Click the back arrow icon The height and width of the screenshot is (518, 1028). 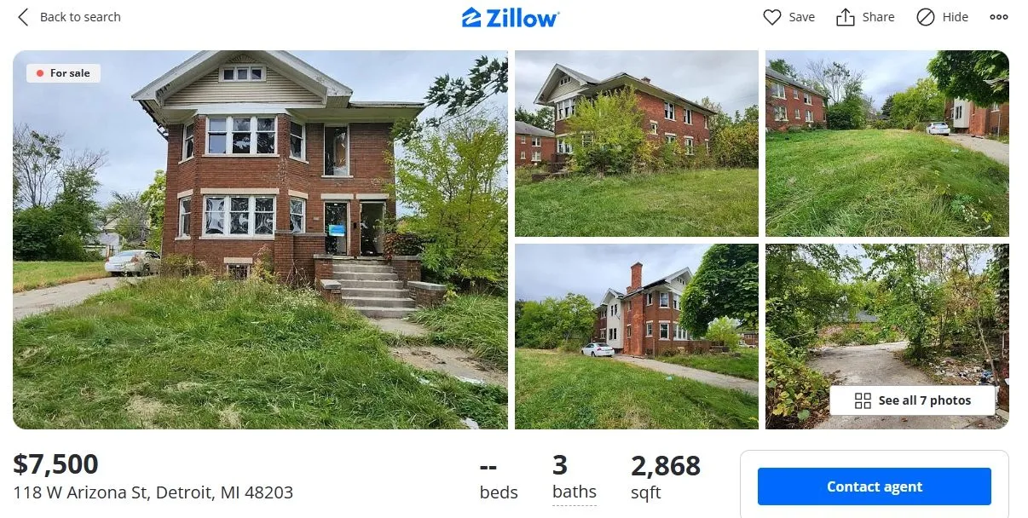23,17
